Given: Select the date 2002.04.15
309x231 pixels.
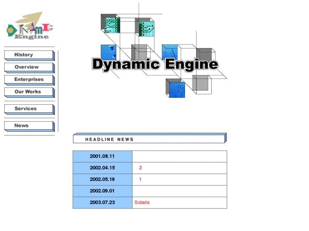Looking at the screenshot, I should (102, 168).
